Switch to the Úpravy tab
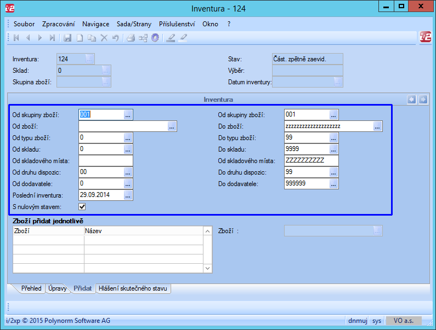Viewport: 436px width, 330px height. click(57, 288)
